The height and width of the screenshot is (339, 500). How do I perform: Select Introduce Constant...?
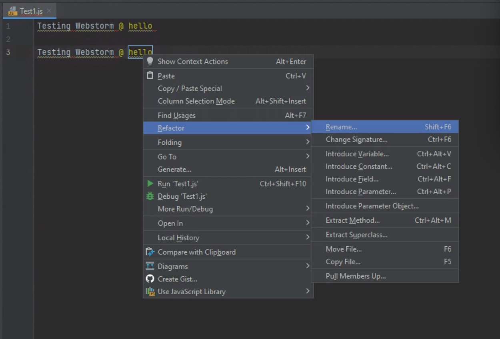(x=385, y=166)
